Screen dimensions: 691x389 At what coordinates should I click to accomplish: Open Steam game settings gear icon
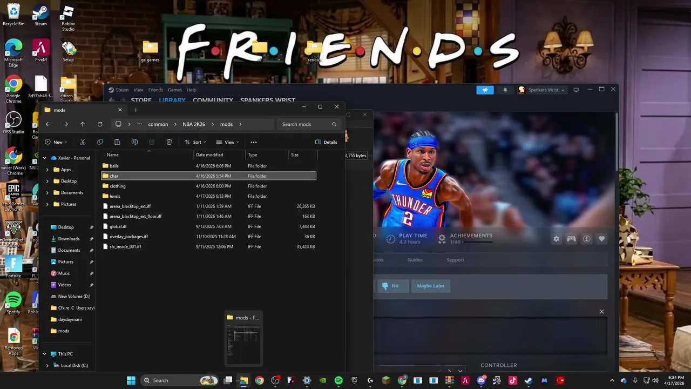(556, 239)
